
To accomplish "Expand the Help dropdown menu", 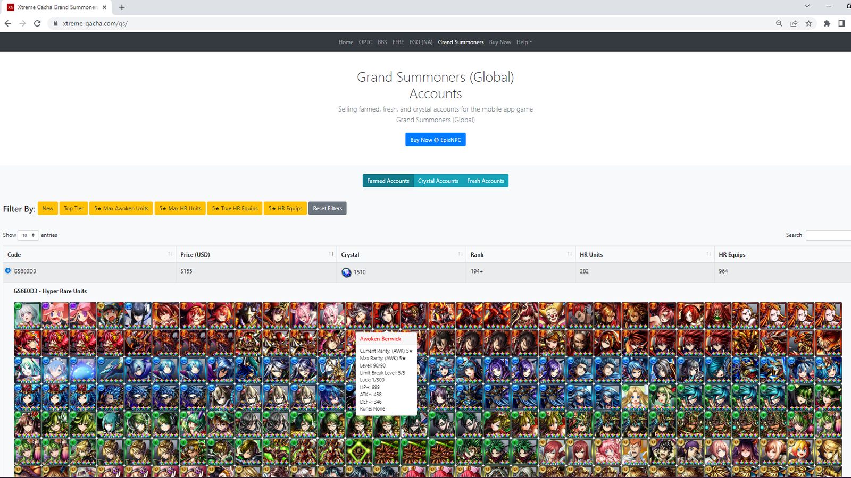I will tap(524, 42).
